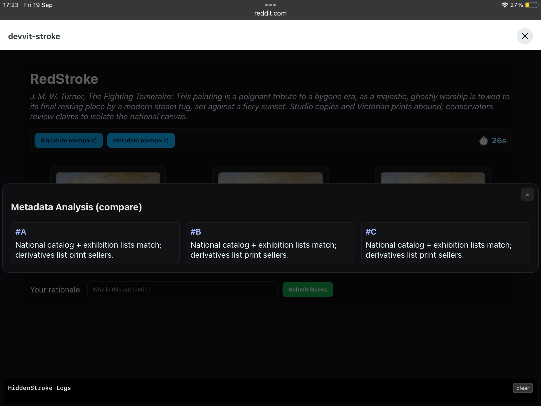
Task: Select the #B metadata card
Action: point(270,243)
